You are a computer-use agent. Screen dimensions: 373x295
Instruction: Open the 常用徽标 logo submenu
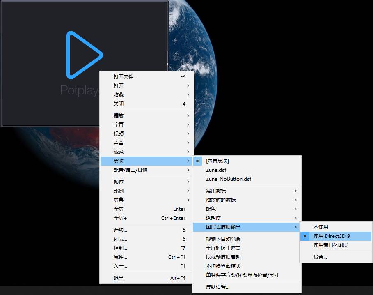[215, 191]
